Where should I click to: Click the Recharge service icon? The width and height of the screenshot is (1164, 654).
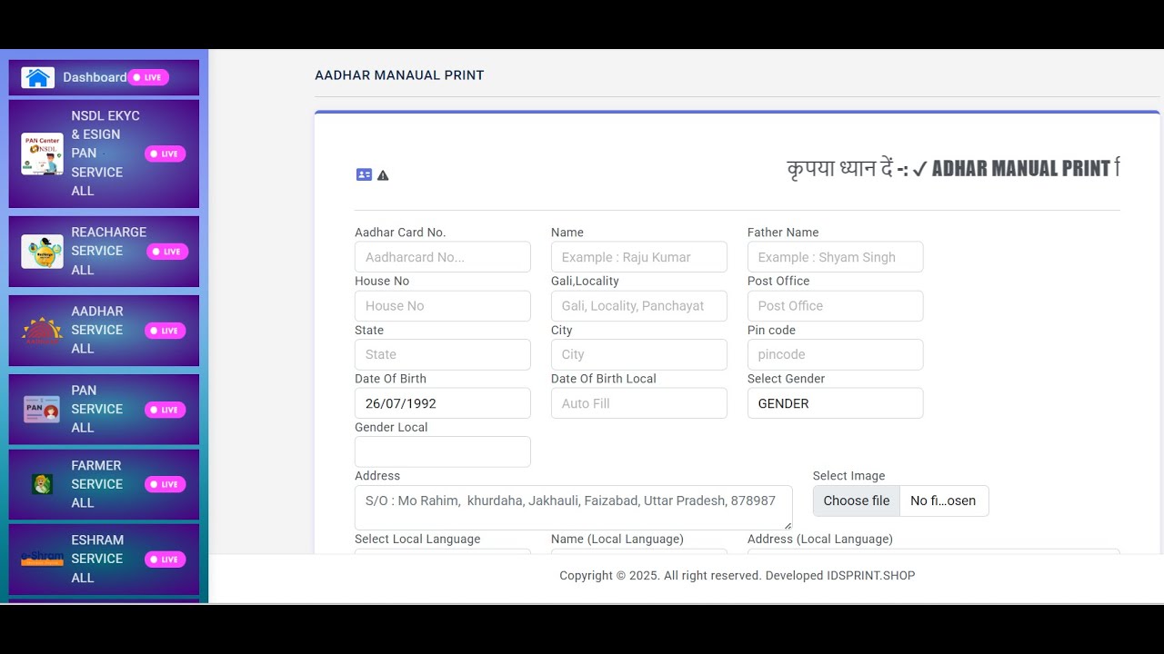pyautogui.click(x=42, y=252)
